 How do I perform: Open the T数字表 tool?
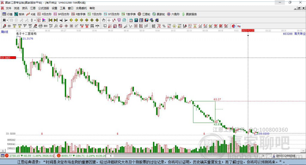point(128,14)
